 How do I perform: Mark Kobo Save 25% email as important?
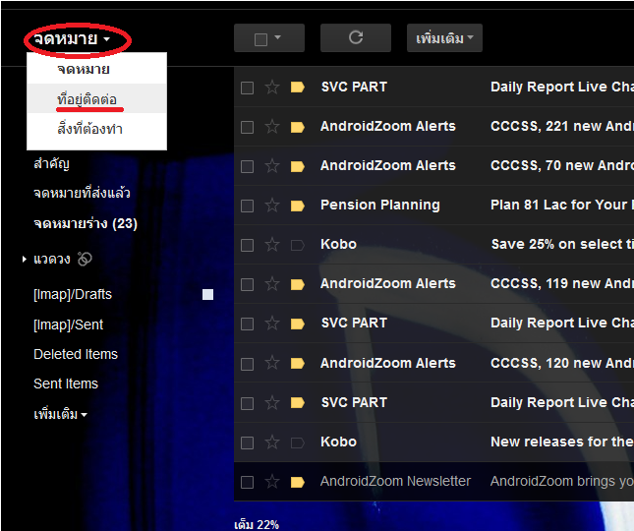click(x=298, y=245)
